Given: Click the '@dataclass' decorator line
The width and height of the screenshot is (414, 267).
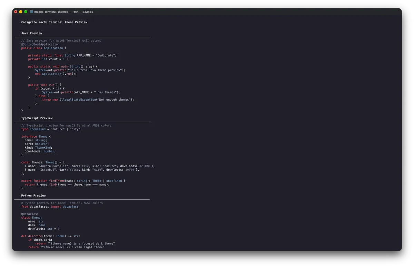Looking at the screenshot, I should coord(30,214).
